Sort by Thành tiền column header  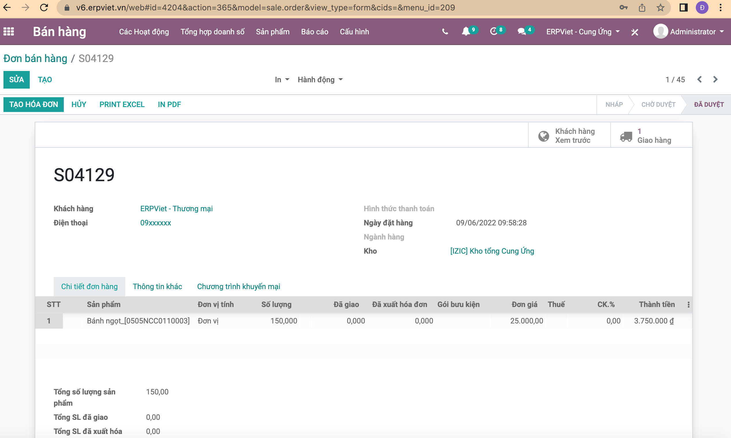tap(657, 305)
